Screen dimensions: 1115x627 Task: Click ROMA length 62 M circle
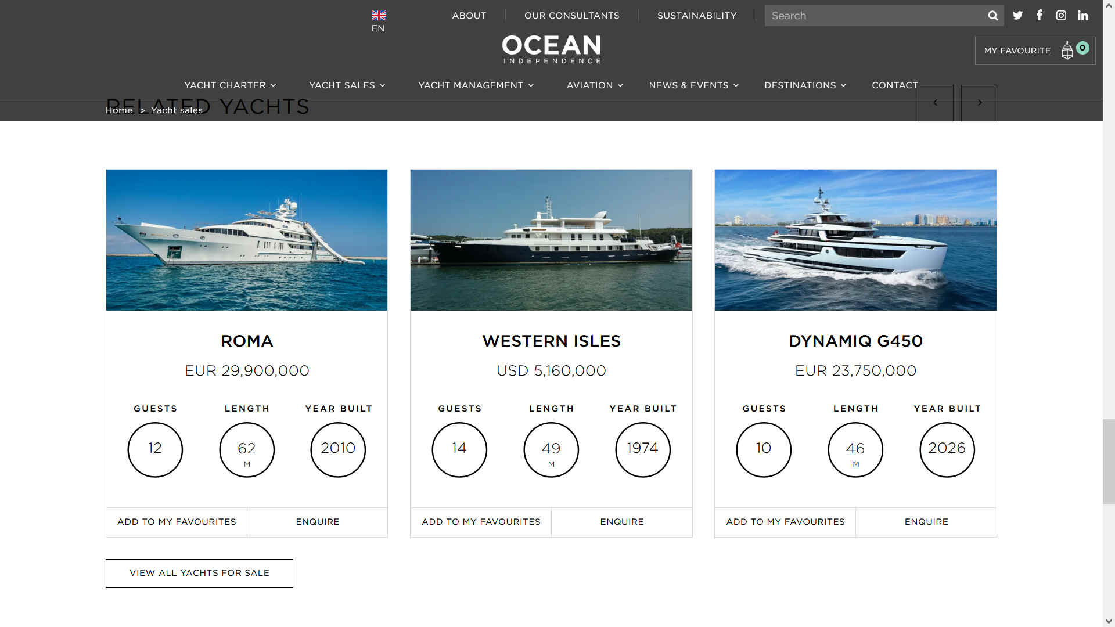(x=247, y=450)
